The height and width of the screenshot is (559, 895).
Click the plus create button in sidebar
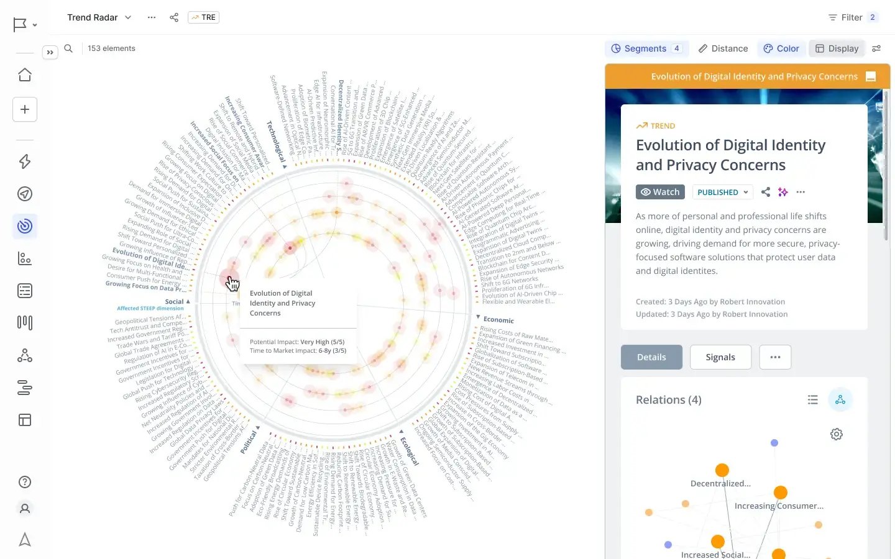click(x=25, y=109)
